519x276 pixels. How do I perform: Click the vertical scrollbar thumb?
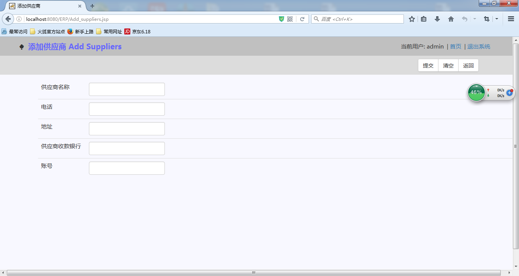[x=516, y=146]
